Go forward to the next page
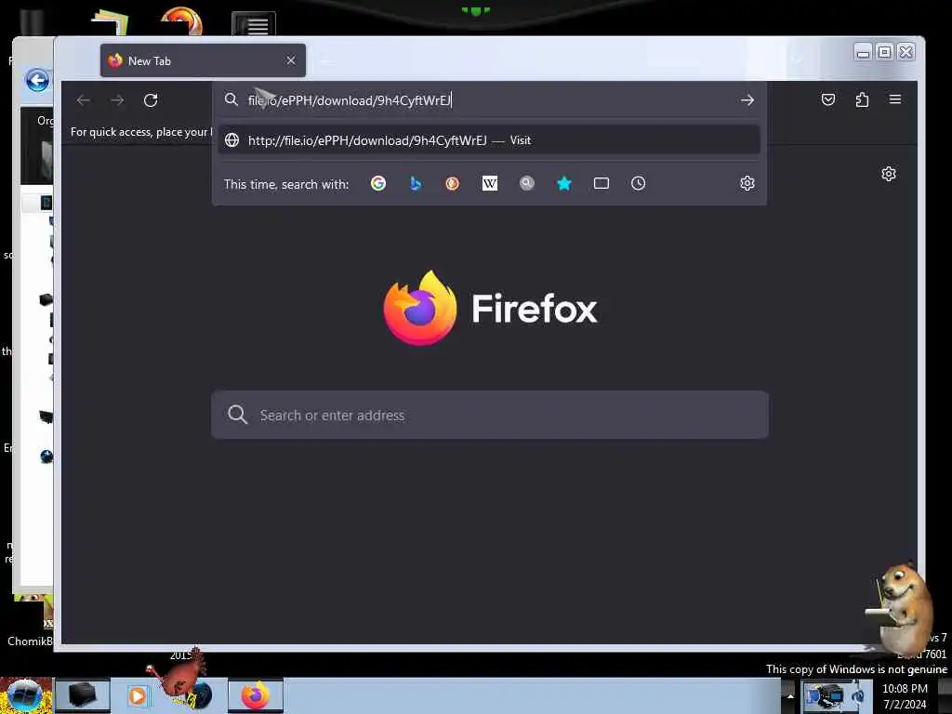The image size is (952, 714). (x=117, y=100)
